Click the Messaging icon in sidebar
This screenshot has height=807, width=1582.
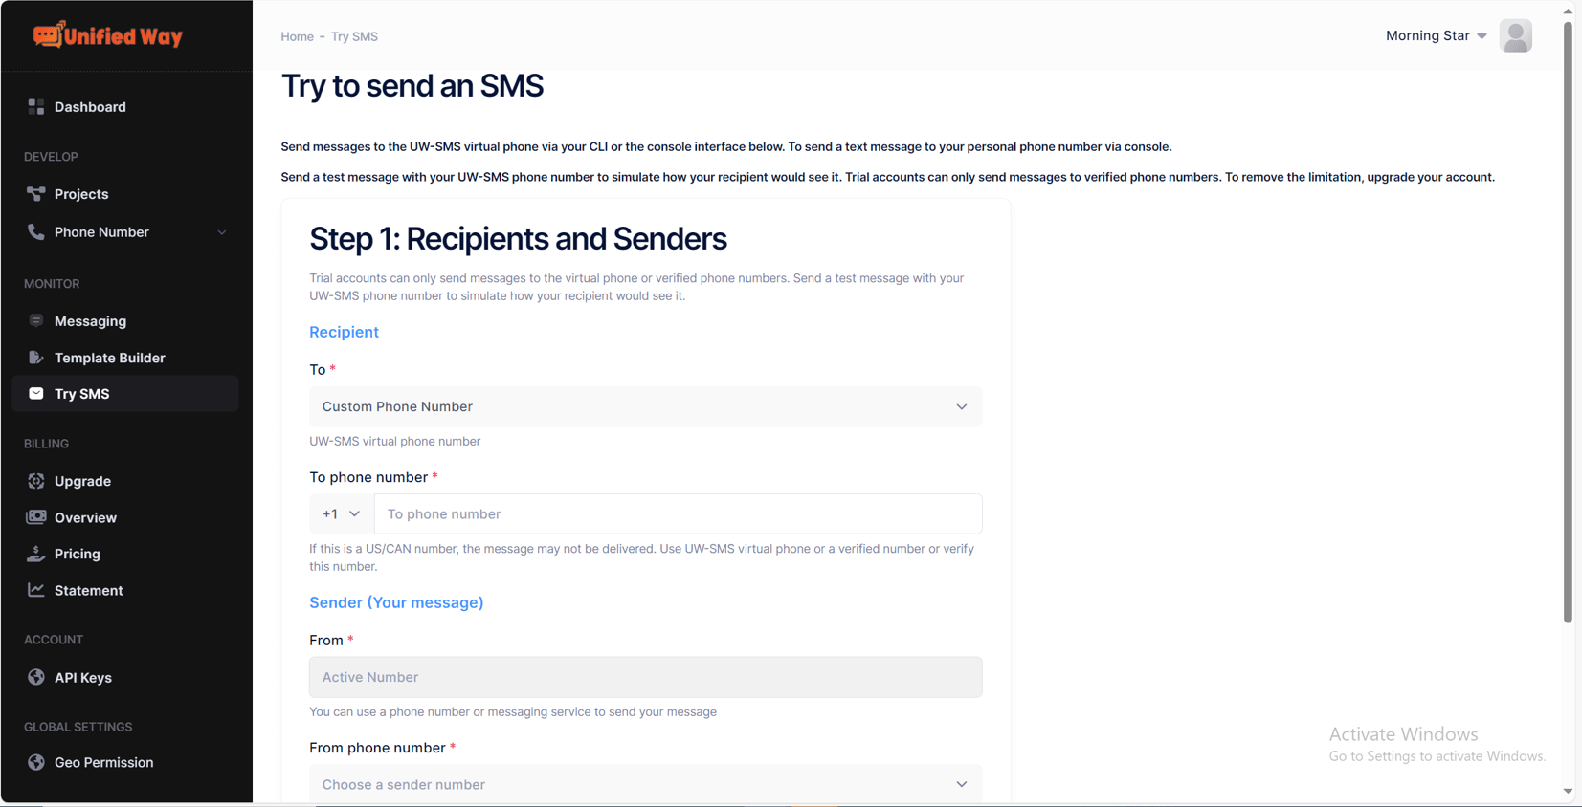(x=36, y=321)
